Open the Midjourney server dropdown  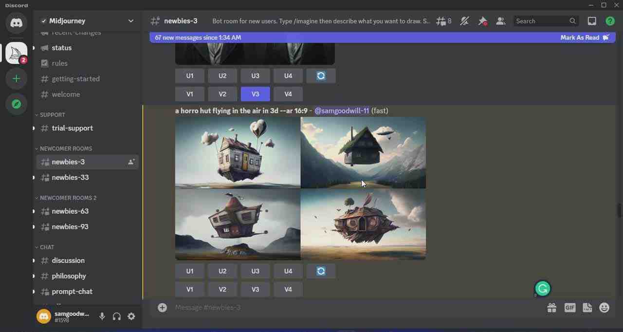click(x=130, y=21)
